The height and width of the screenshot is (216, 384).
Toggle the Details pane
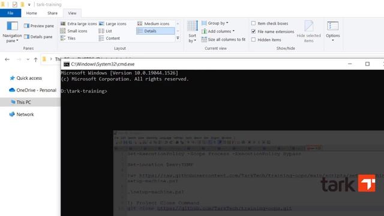(x=38, y=37)
